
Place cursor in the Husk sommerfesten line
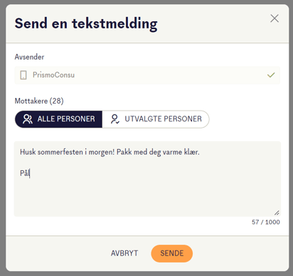tap(110, 152)
